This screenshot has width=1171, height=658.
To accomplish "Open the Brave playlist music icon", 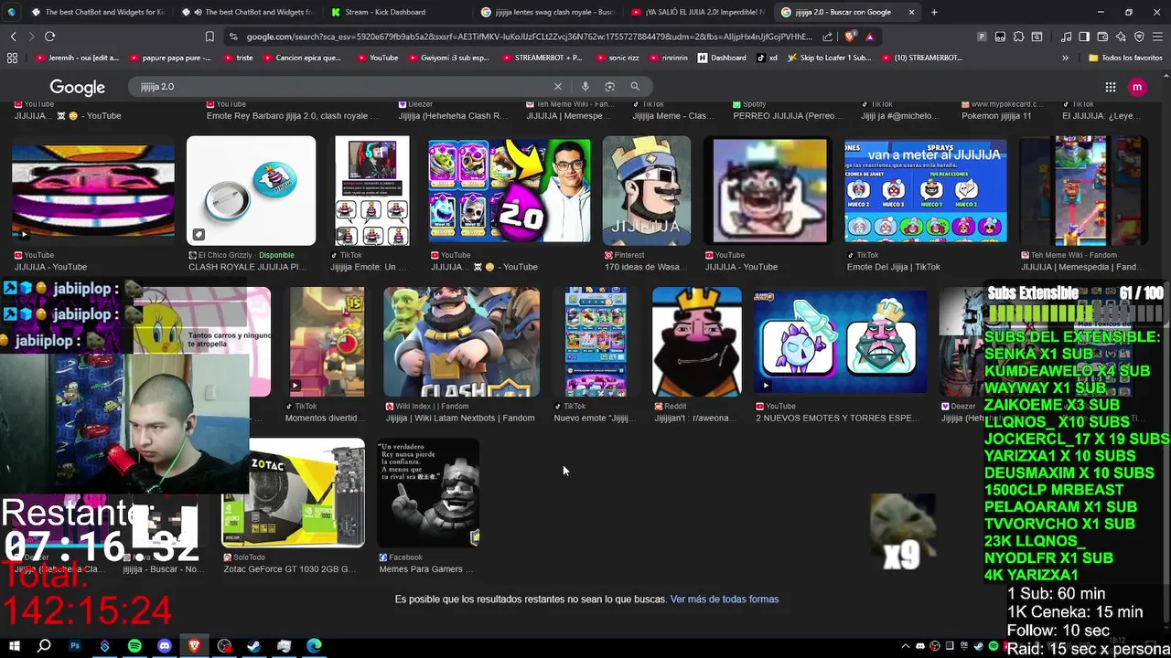I will 1067,37.
